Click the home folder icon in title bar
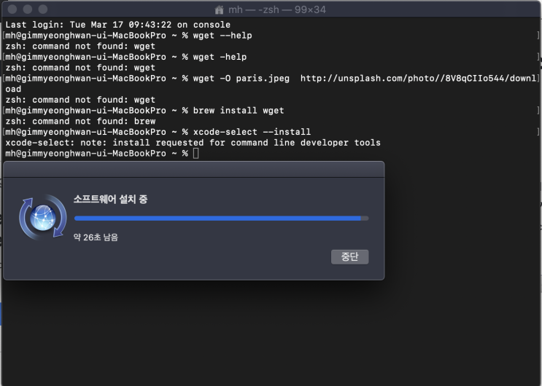The image size is (542, 386). point(219,9)
